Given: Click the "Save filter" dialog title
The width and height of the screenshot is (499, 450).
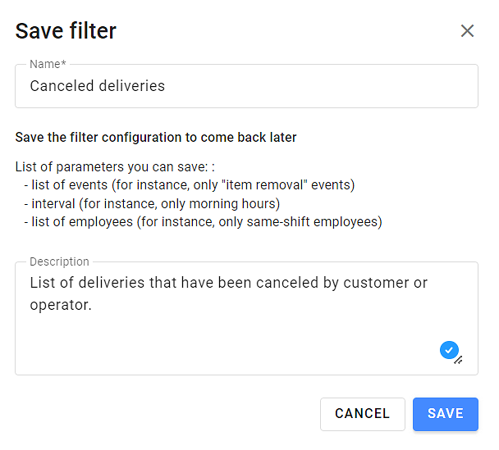Looking at the screenshot, I should pyautogui.click(x=66, y=31).
